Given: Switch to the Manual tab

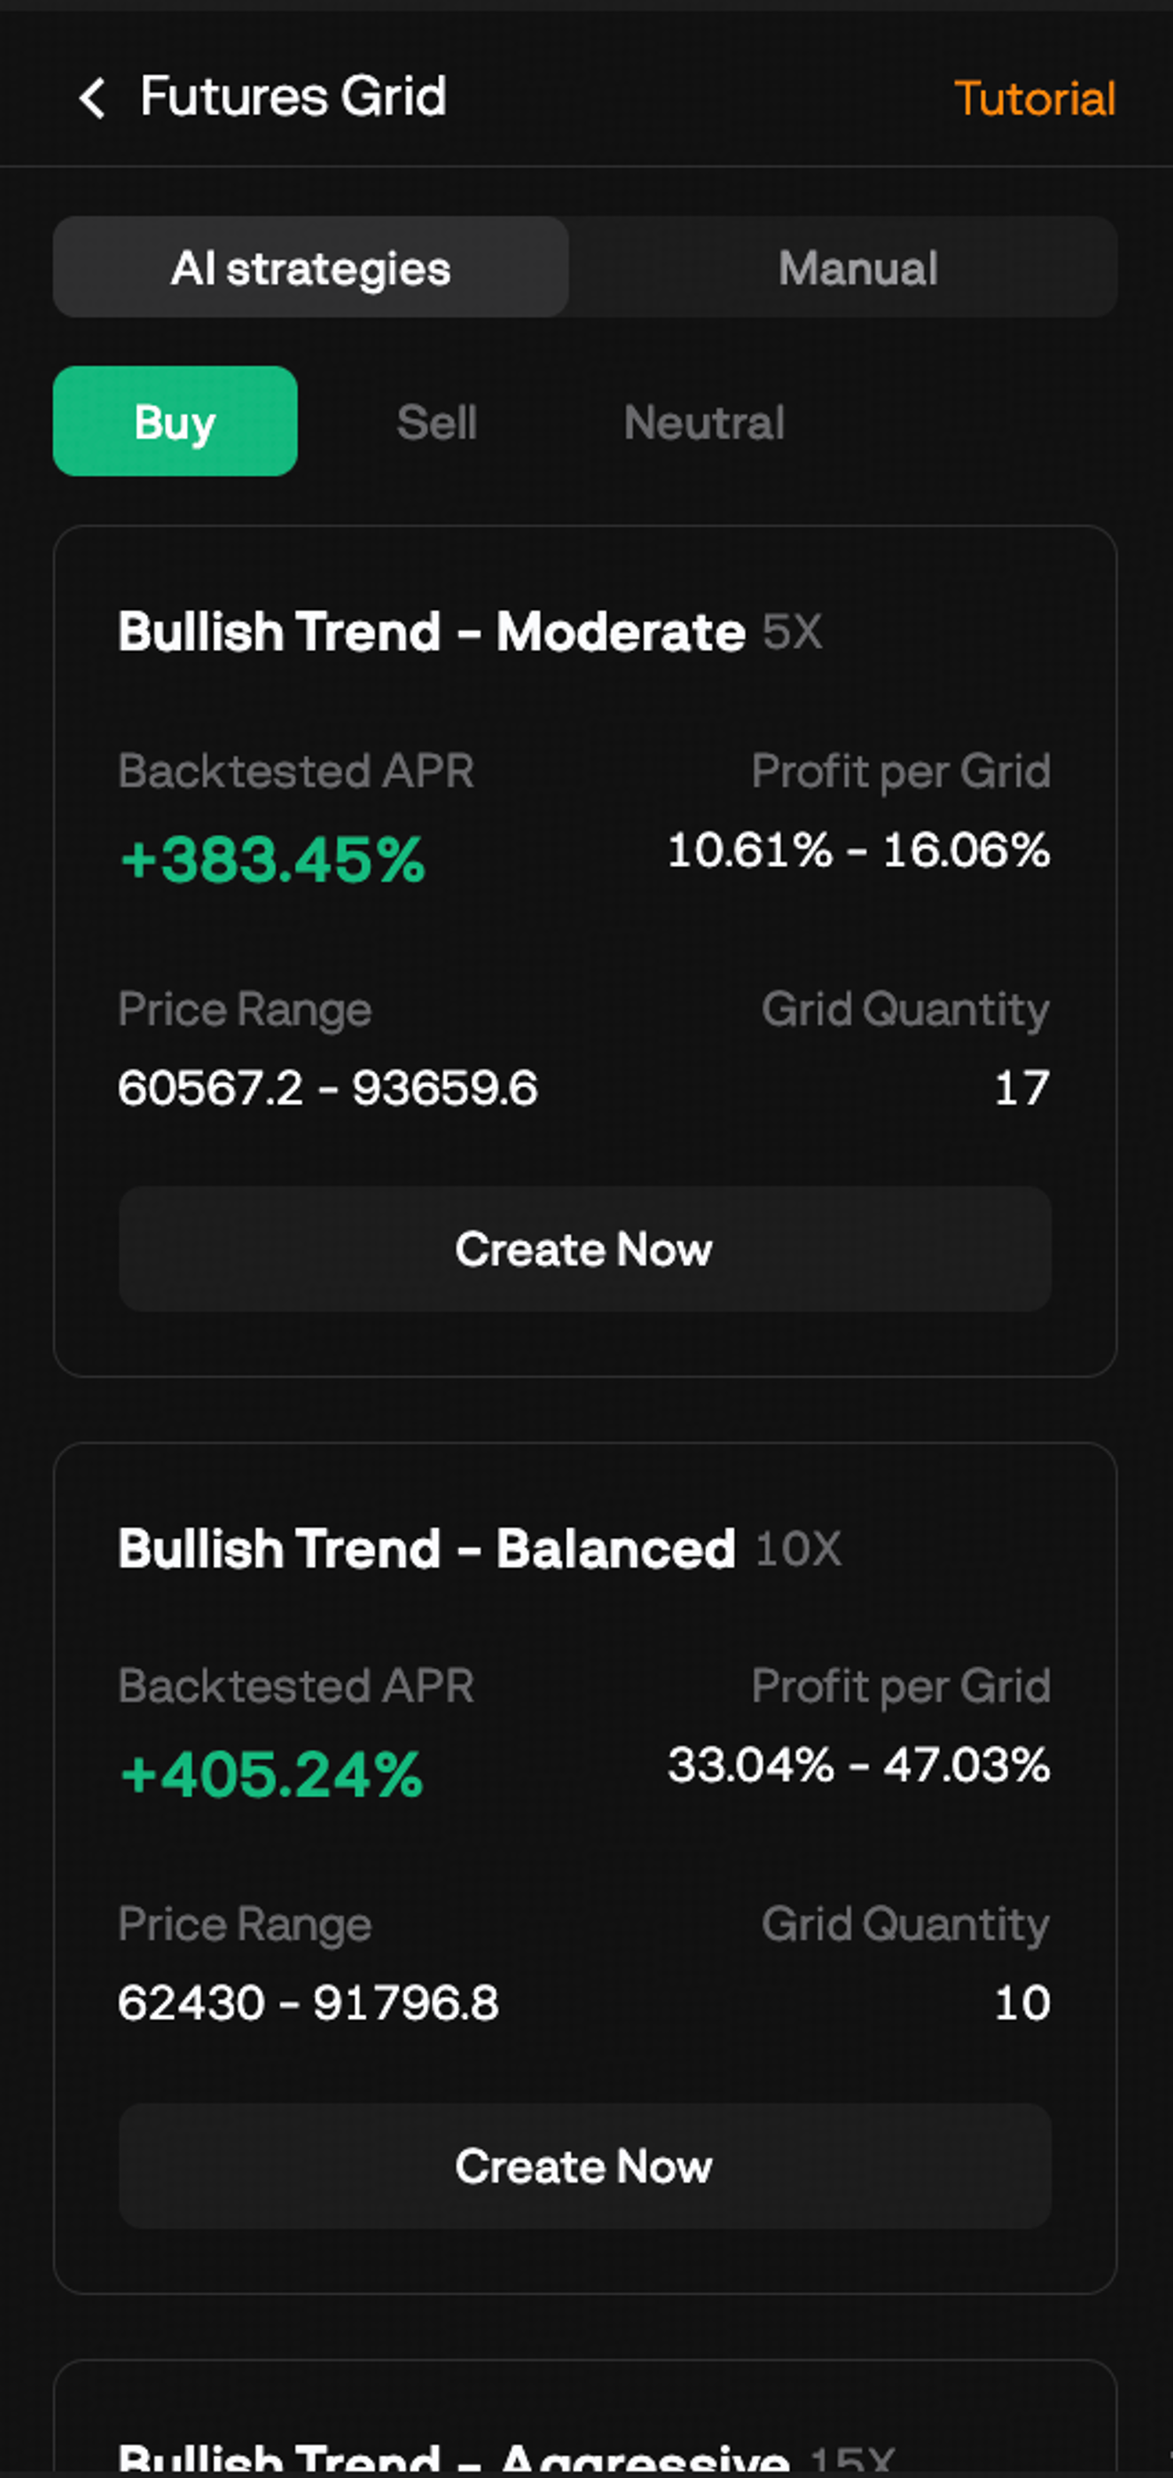Looking at the screenshot, I should pos(857,267).
